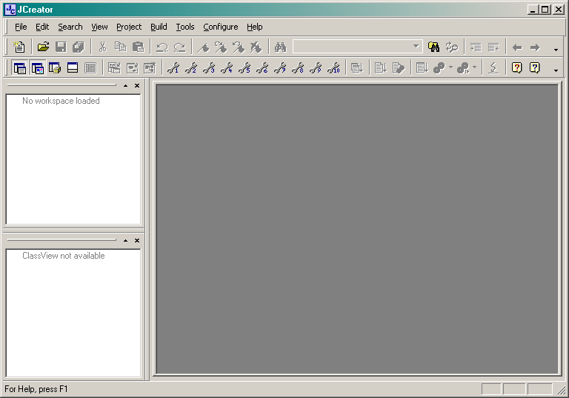This screenshot has width=569, height=398.
Task: Toggle the Class view panel button
Action: click(x=37, y=68)
